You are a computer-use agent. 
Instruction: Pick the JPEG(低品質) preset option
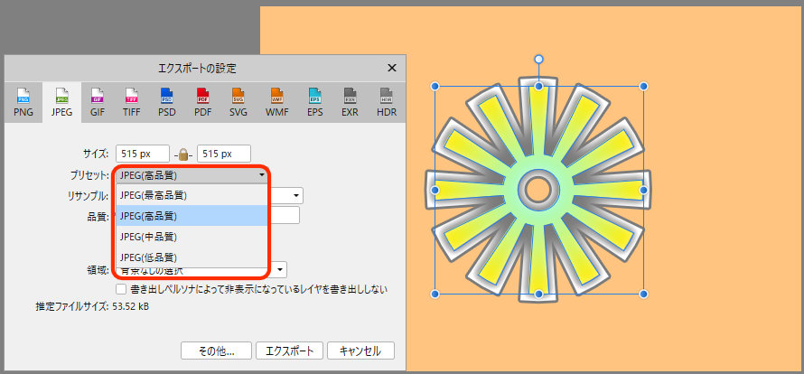[147, 257]
